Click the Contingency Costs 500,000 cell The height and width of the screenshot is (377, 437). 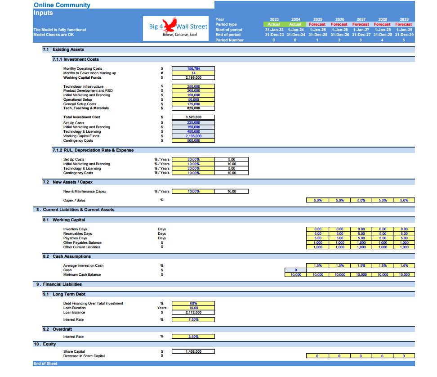tap(193, 140)
